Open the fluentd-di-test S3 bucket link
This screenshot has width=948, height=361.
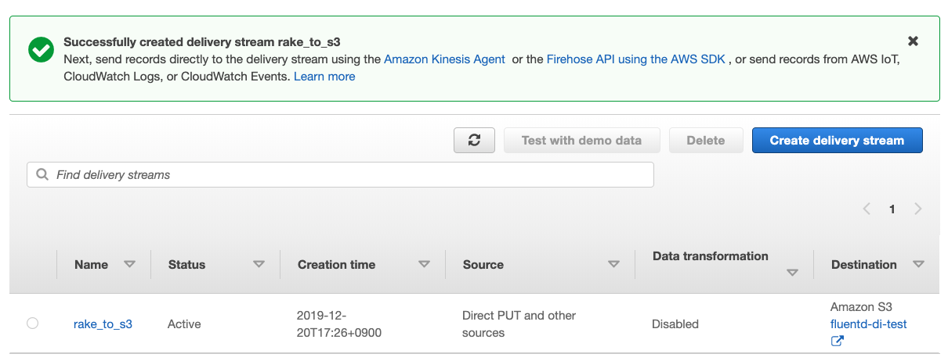pos(868,323)
